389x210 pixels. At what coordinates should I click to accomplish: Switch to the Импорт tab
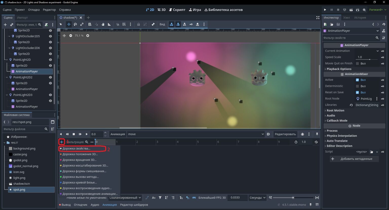click(22, 17)
